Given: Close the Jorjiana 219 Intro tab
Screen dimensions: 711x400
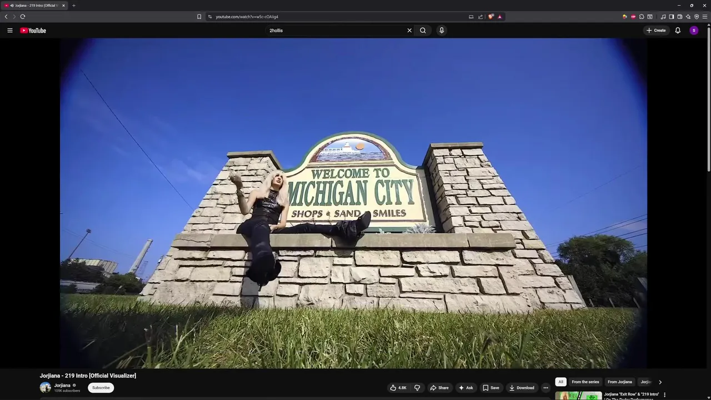Looking at the screenshot, I should [63, 6].
